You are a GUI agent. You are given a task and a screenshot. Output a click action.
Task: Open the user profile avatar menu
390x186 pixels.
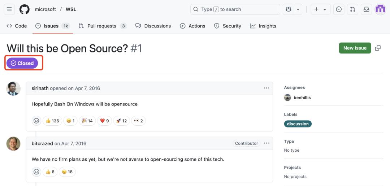click(380, 9)
